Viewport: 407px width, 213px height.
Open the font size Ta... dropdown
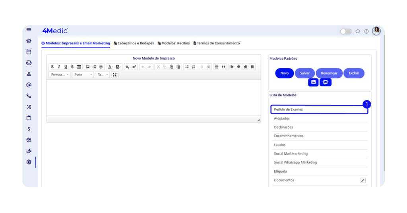point(102,75)
